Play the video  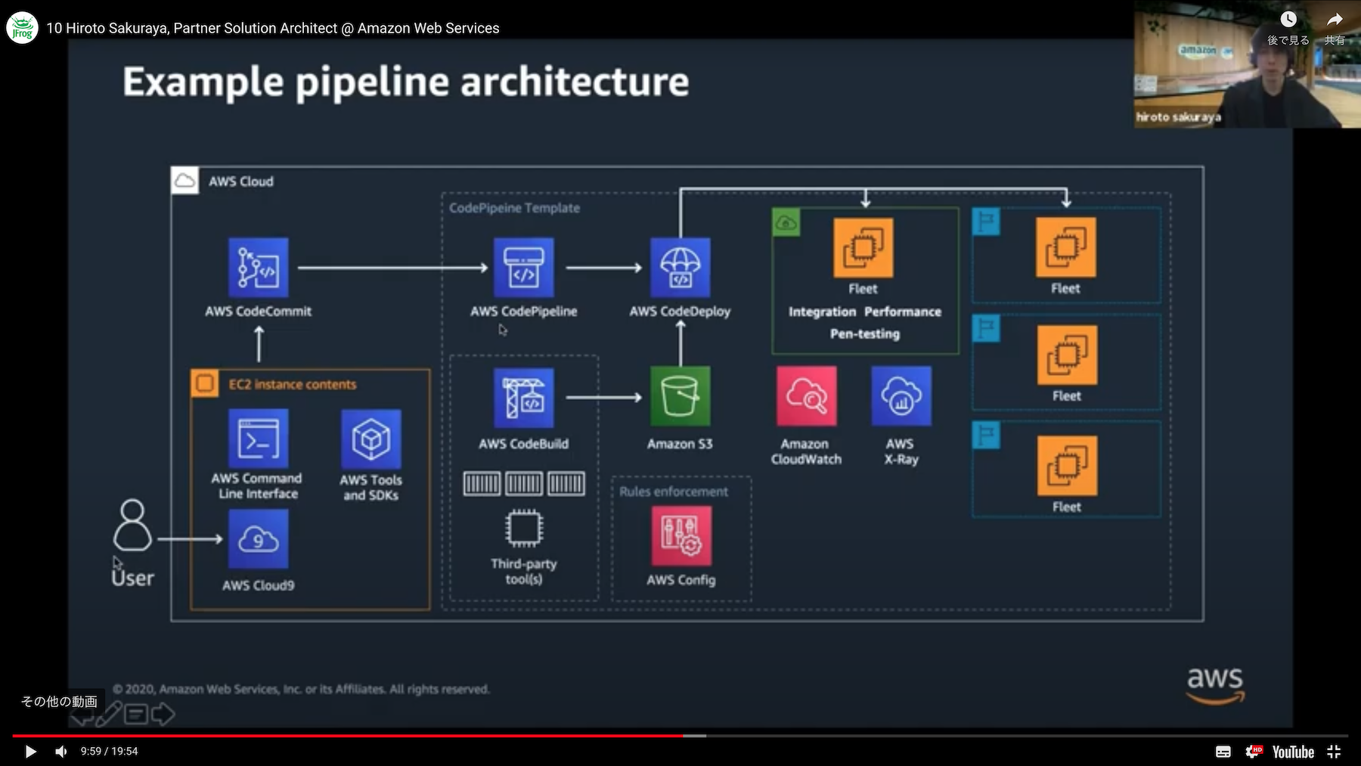[30, 752]
